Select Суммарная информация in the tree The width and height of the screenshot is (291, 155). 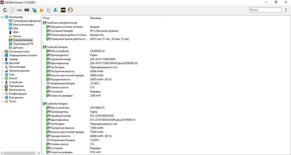click(x=27, y=21)
